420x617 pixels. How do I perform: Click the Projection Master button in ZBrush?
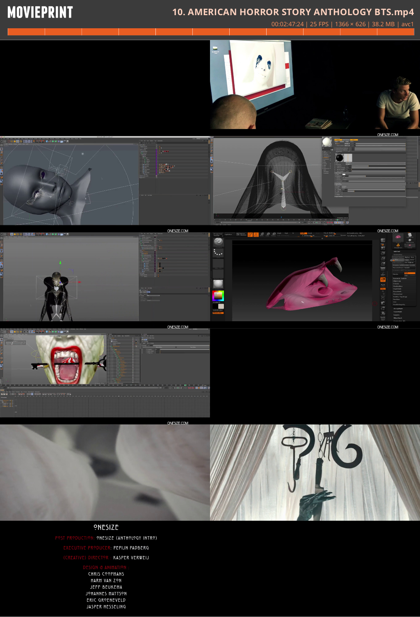(x=218, y=235)
